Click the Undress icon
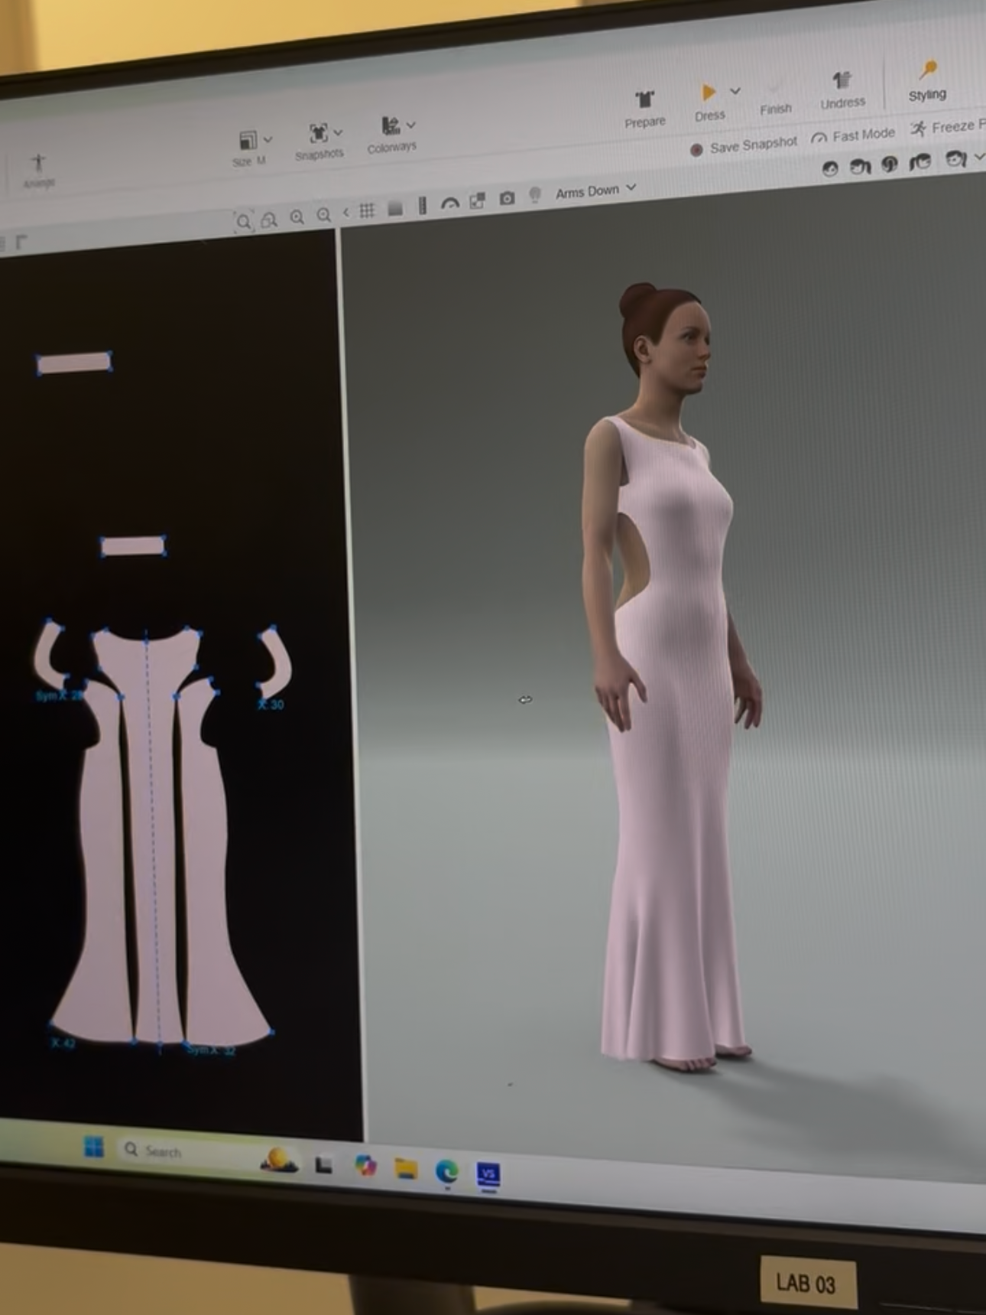Screen dimensions: 986x1315 pyautogui.click(x=842, y=80)
